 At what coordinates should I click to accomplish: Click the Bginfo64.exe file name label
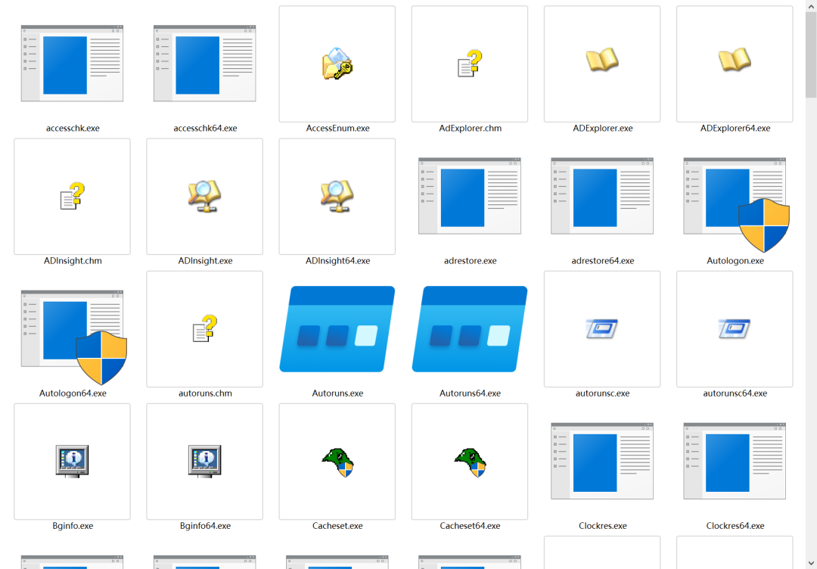205,526
